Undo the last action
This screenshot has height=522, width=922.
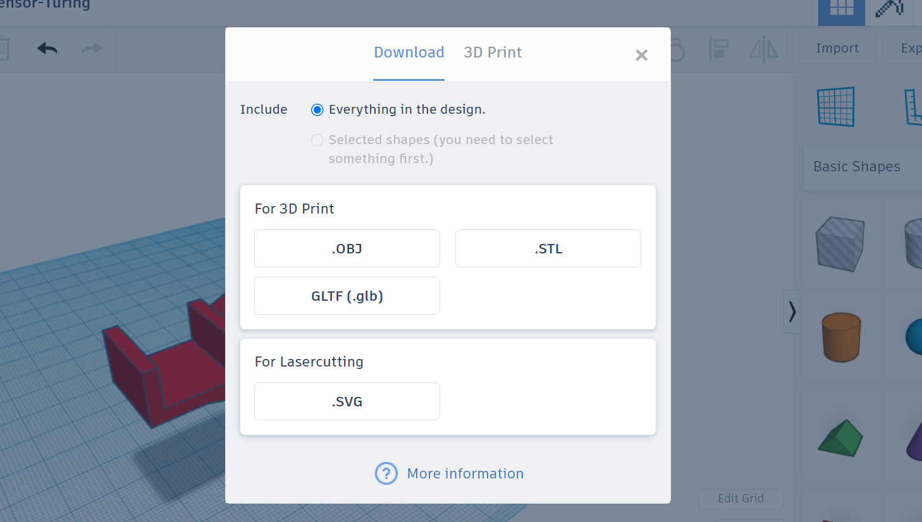[x=46, y=48]
